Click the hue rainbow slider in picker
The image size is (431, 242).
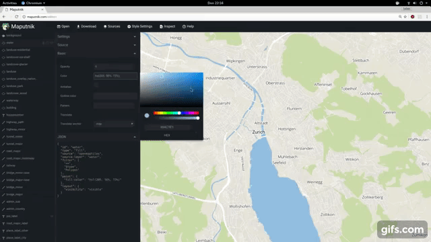(x=176, y=113)
